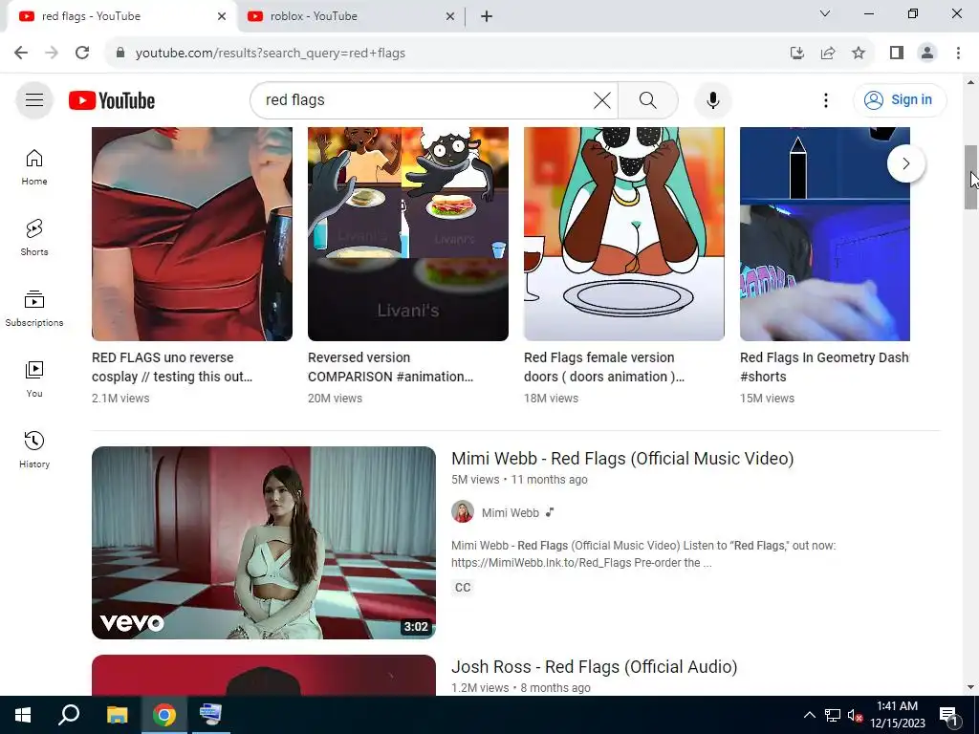Open 'Red Flags female version doors' short title
The height and width of the screenshot is (734, 979).
[604, 367]
